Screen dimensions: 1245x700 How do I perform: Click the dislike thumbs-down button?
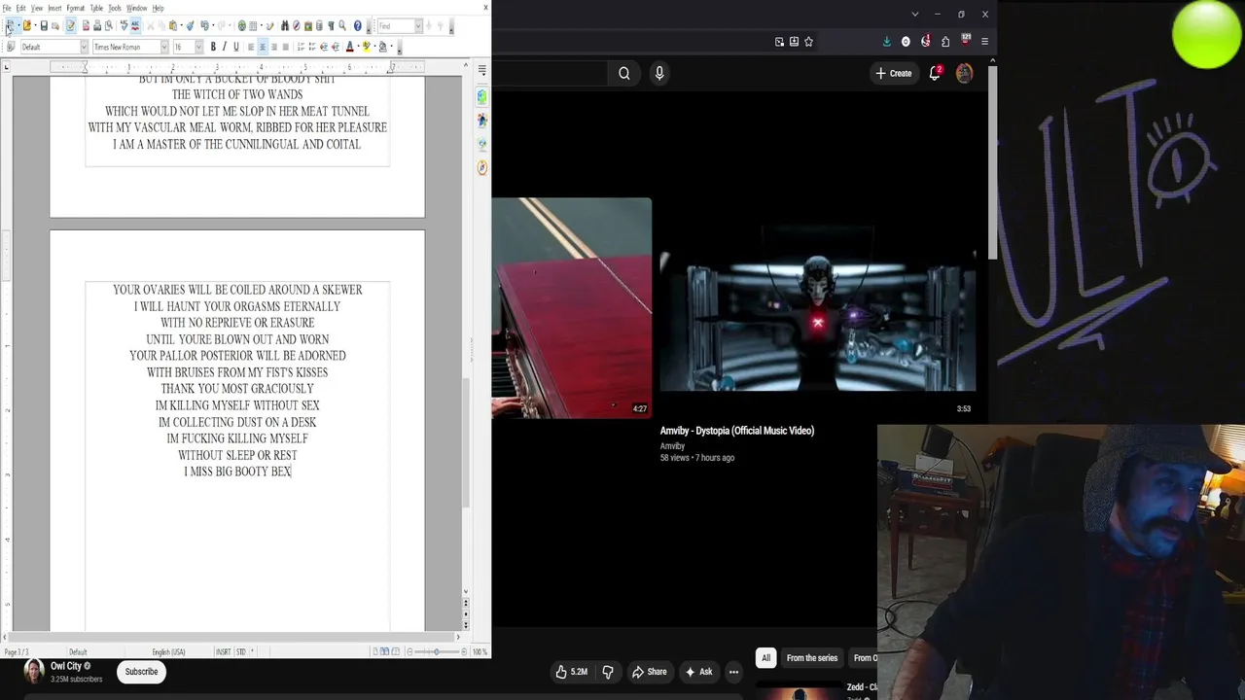tap(608, 672)
